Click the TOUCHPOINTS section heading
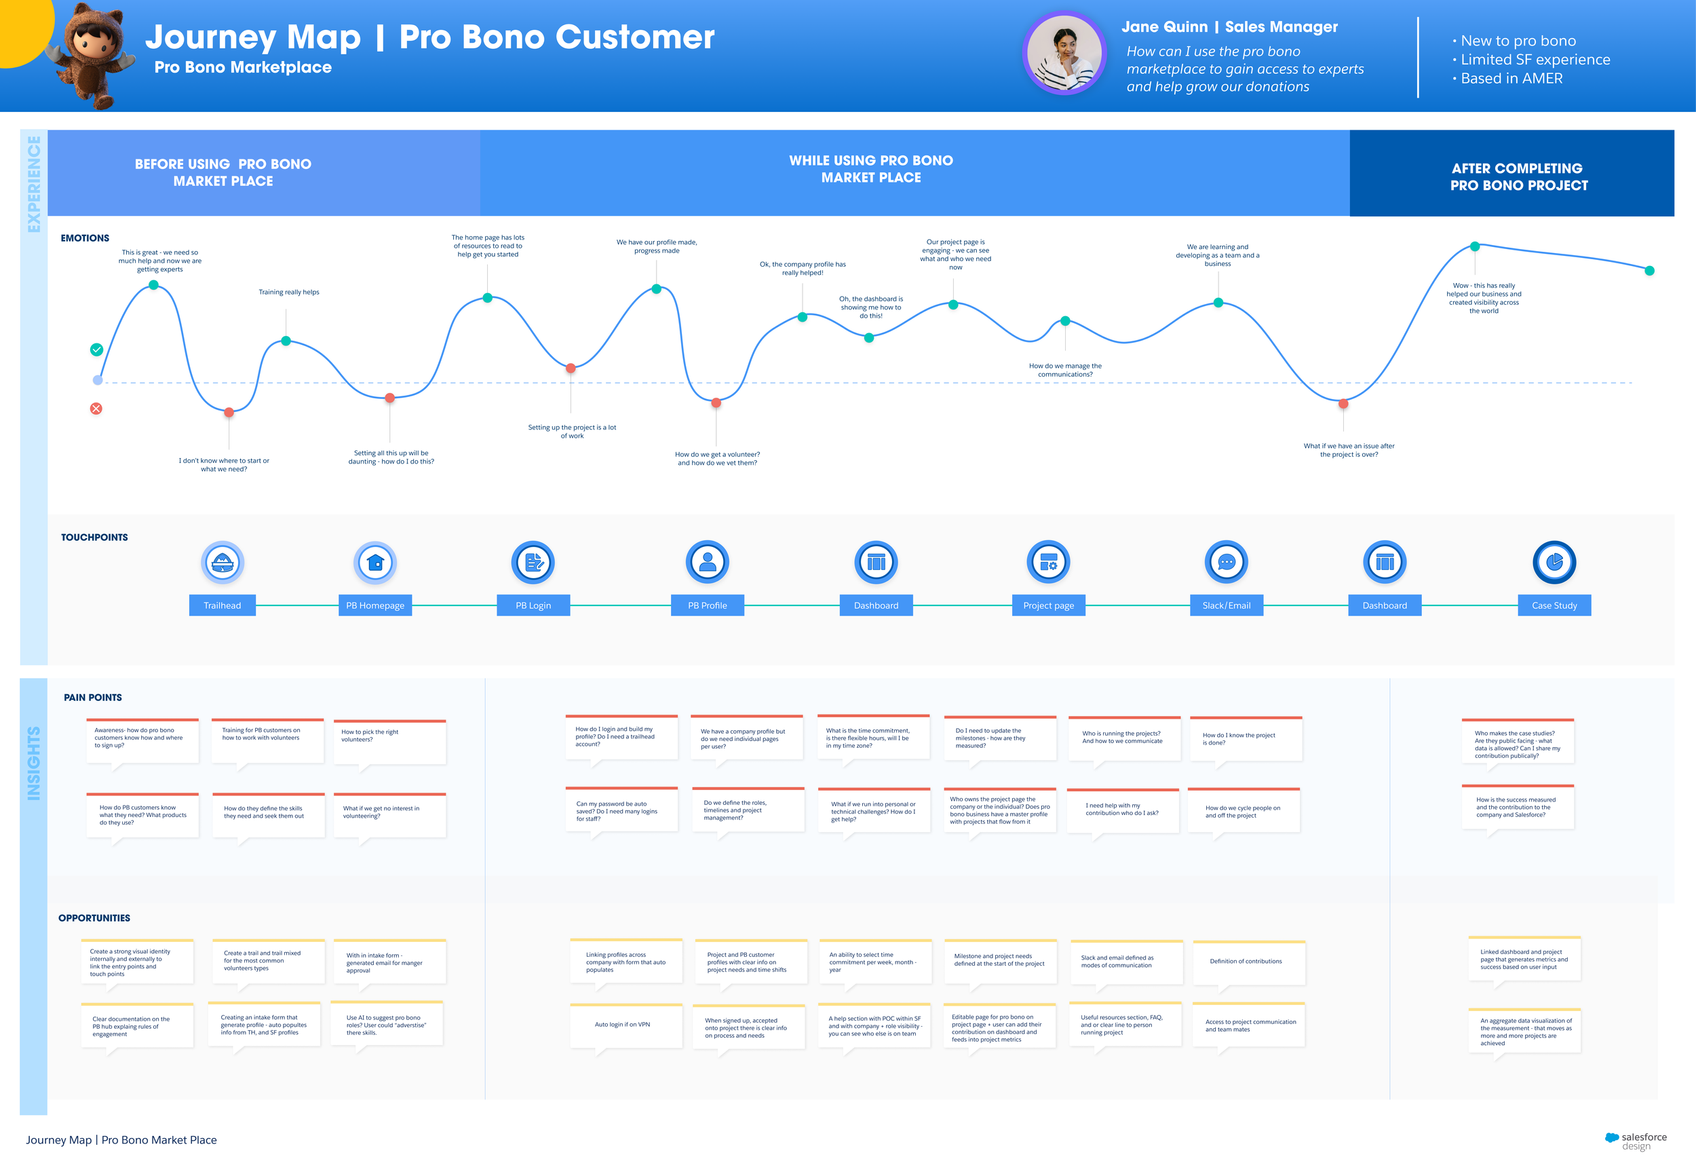The width and height of the screenshot is (1696, 1174). tap(94, 537)
